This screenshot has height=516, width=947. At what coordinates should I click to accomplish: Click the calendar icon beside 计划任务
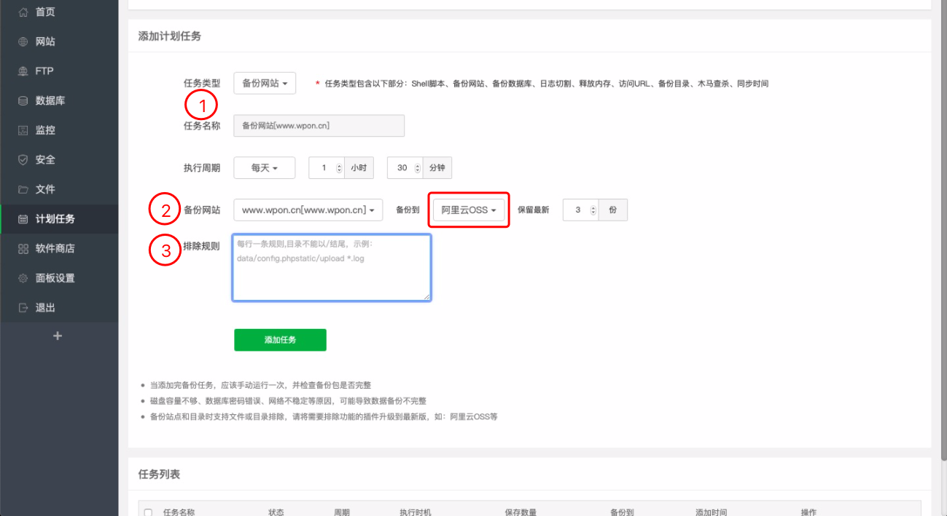coord(23,219)
